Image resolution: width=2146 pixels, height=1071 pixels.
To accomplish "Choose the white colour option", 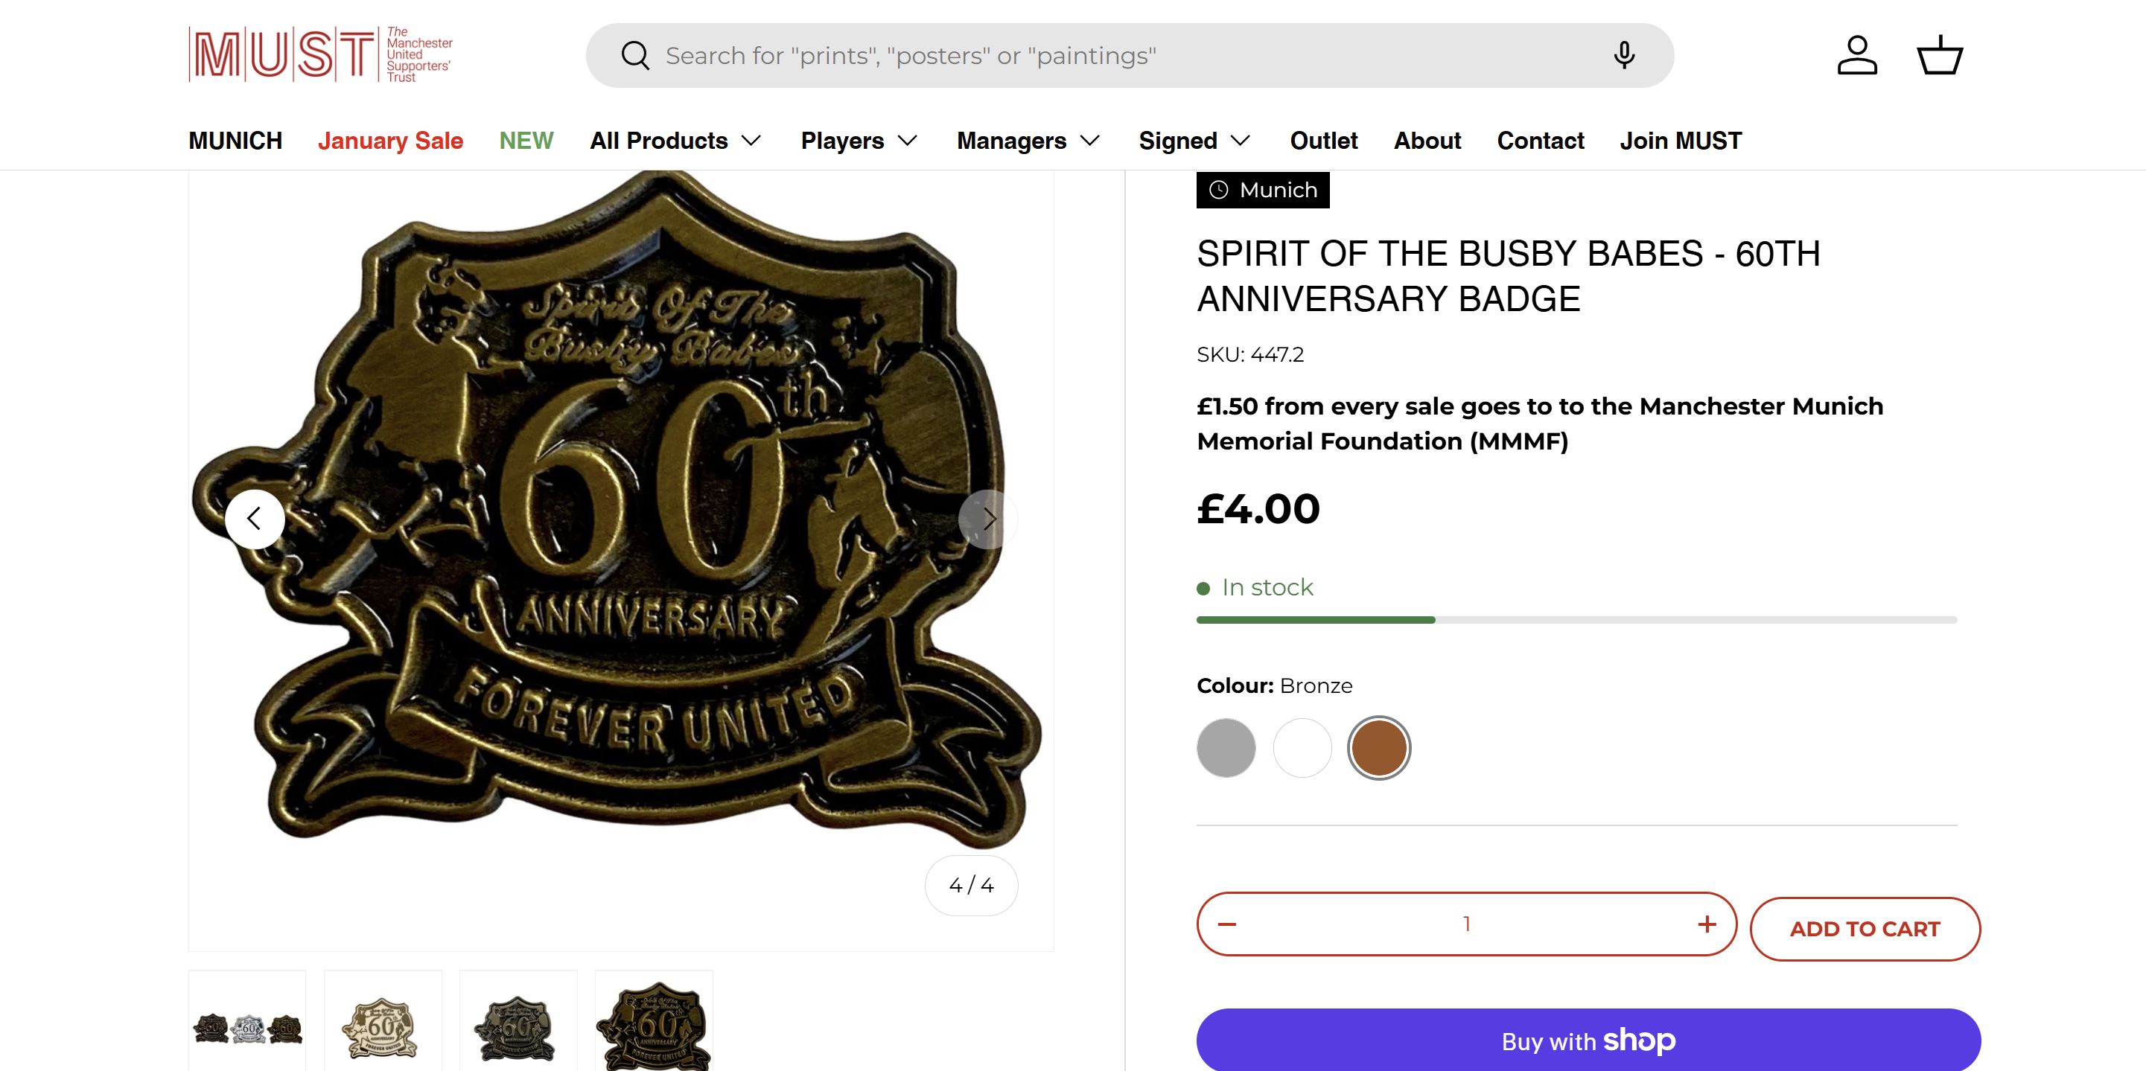I will tap(1302, 748).
